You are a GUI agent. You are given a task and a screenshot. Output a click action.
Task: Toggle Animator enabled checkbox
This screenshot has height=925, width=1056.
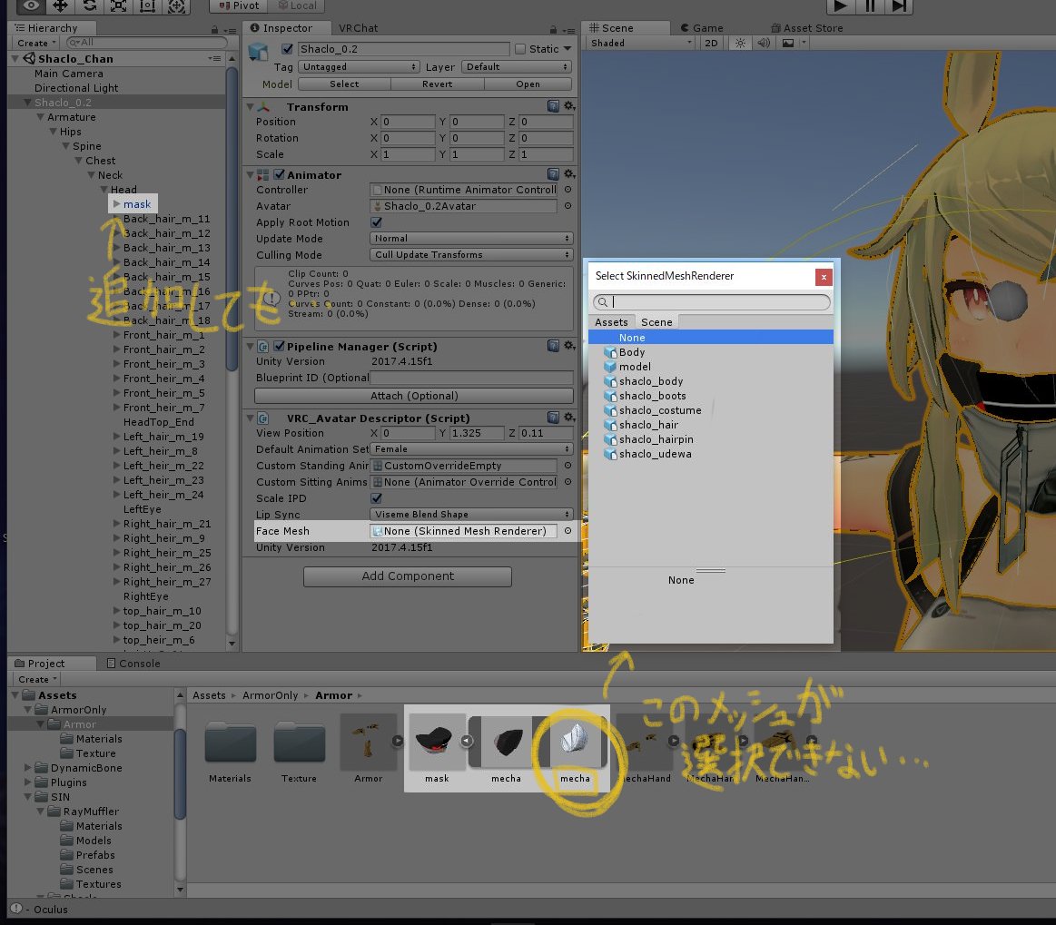click(279, 174)
